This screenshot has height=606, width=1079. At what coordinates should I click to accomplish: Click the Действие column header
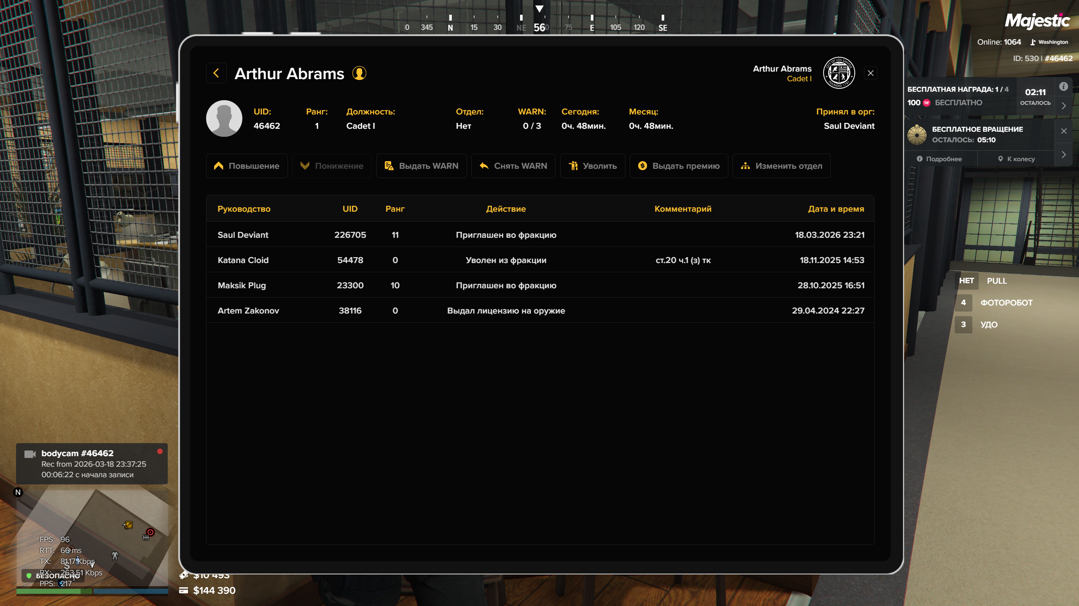click(506, 209)
